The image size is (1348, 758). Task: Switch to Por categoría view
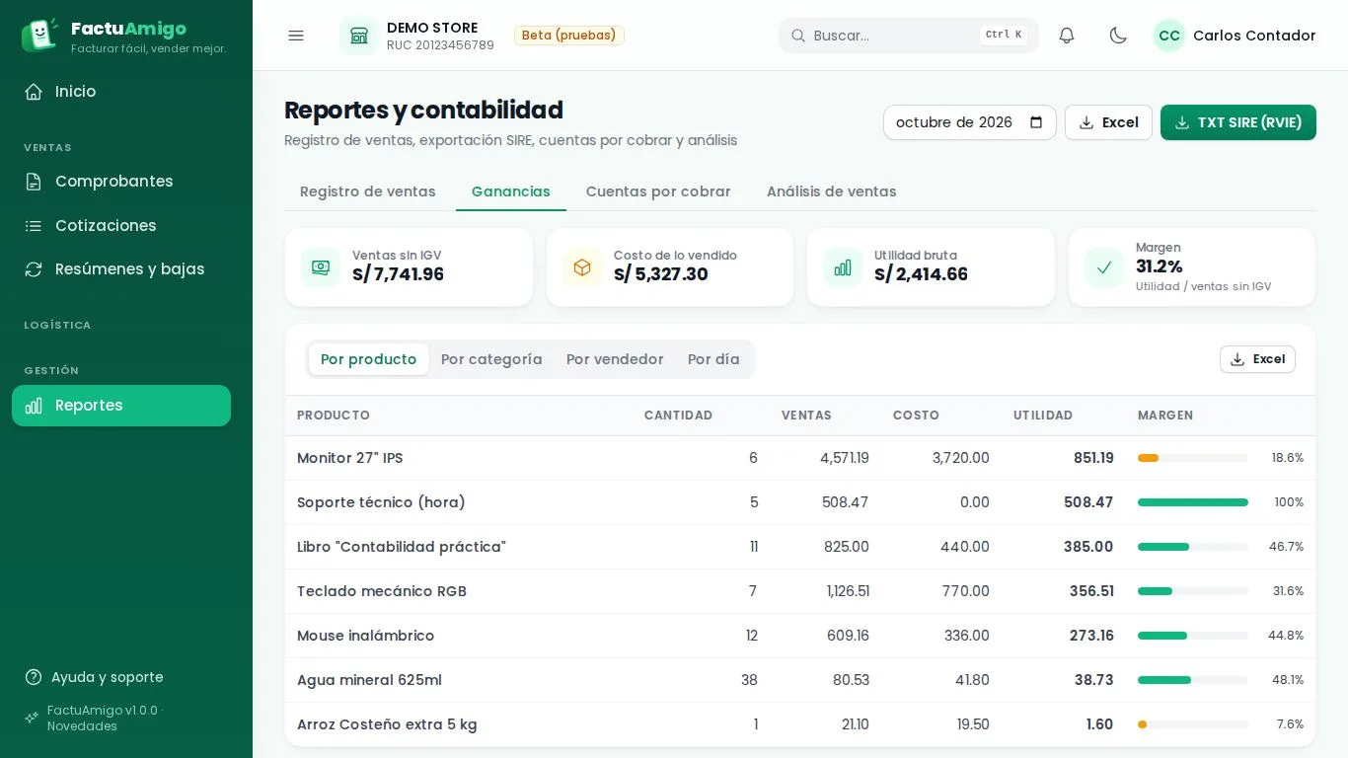click(x=491, y=359)
